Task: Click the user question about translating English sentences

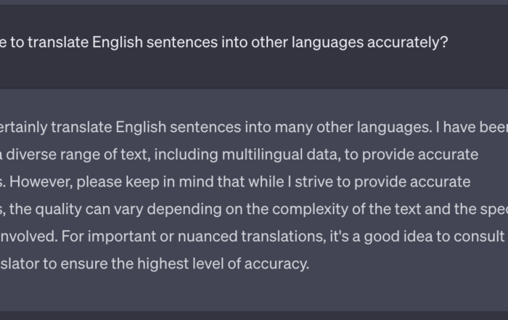Action: (224, 42)
